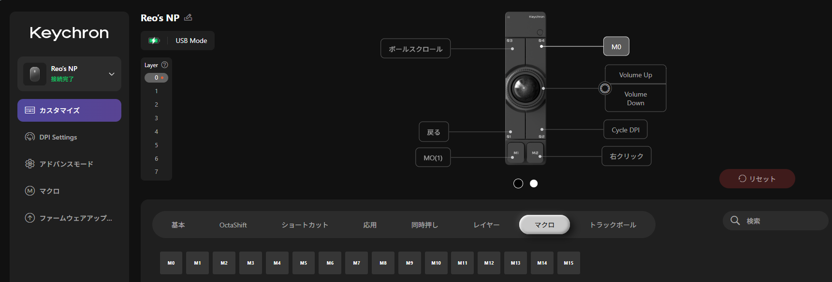Click the Keychron logo

(69, 33)
